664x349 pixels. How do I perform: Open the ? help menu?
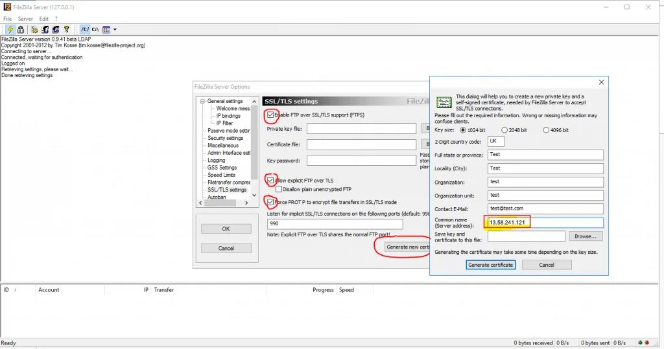point(56,19)
